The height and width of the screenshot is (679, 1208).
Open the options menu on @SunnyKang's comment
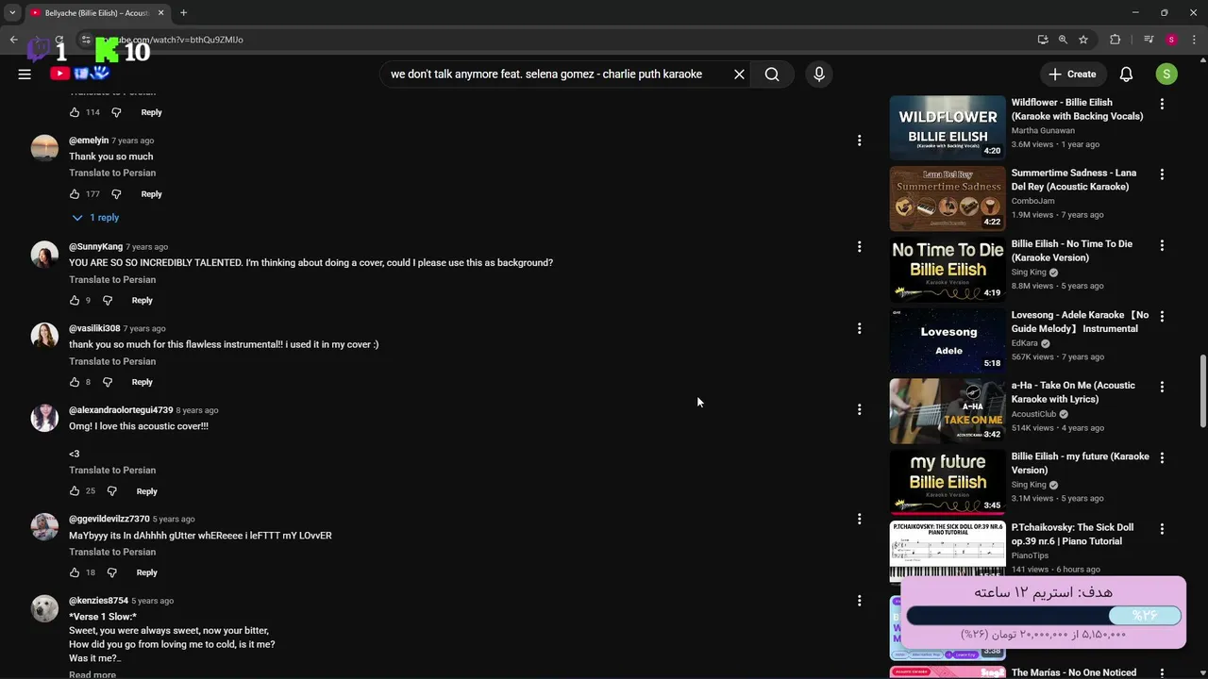(859, 247)
